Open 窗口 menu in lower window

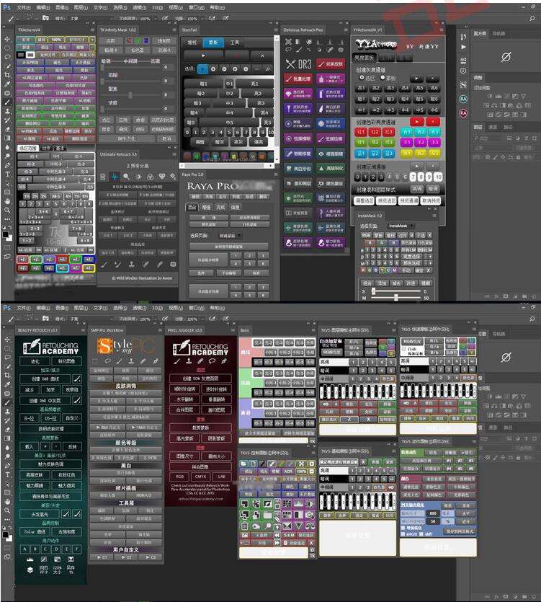tap(197, 308)
